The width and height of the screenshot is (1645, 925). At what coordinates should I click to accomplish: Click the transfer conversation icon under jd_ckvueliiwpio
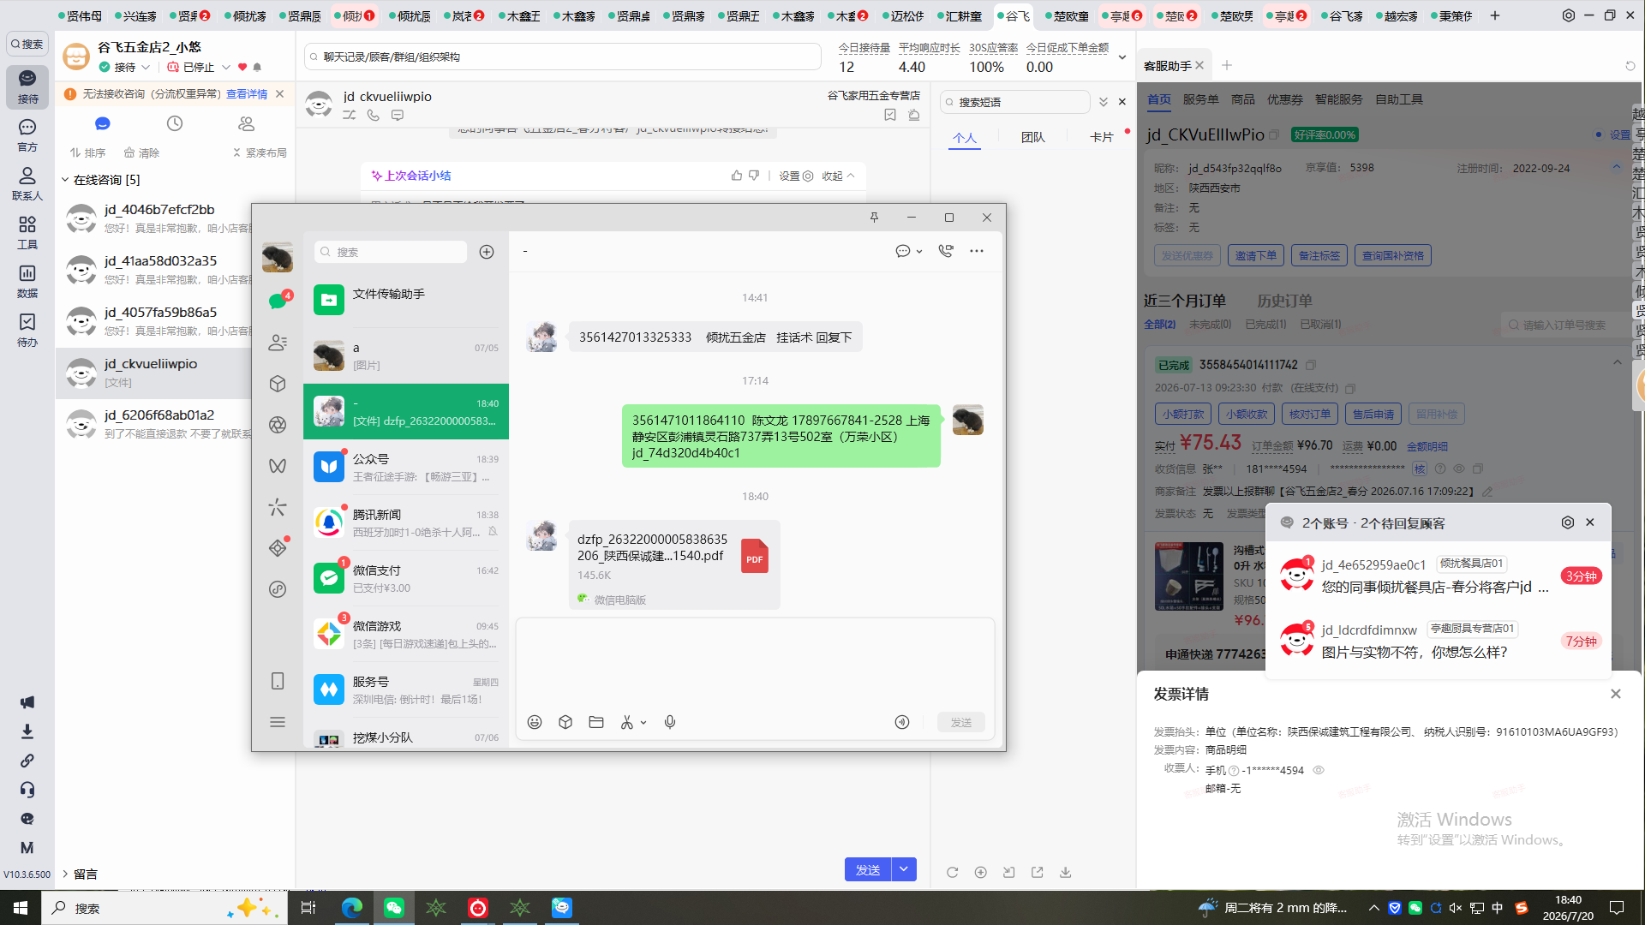pos(350,115)
